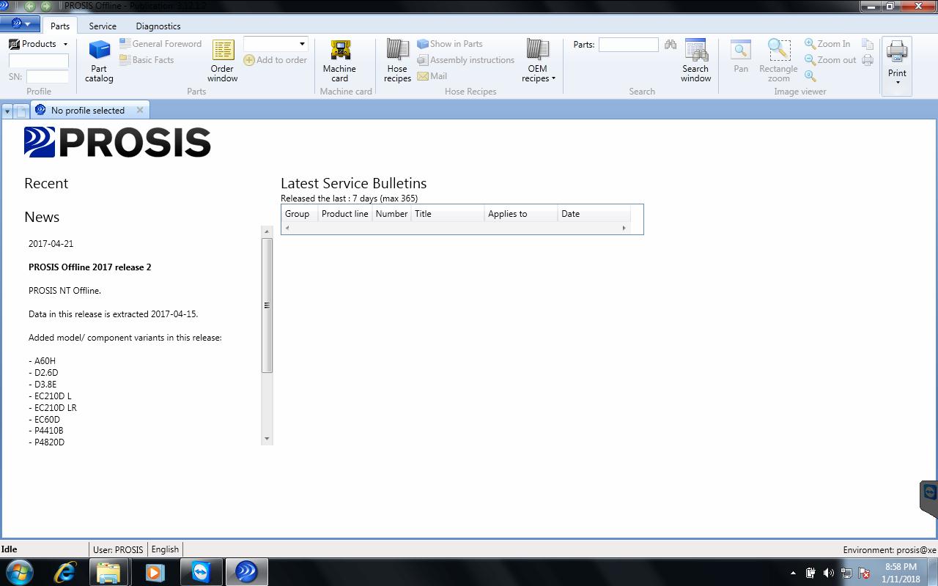Click General Foreword
The height and width of the screenshot is (586, 938).
pos(160,44)
